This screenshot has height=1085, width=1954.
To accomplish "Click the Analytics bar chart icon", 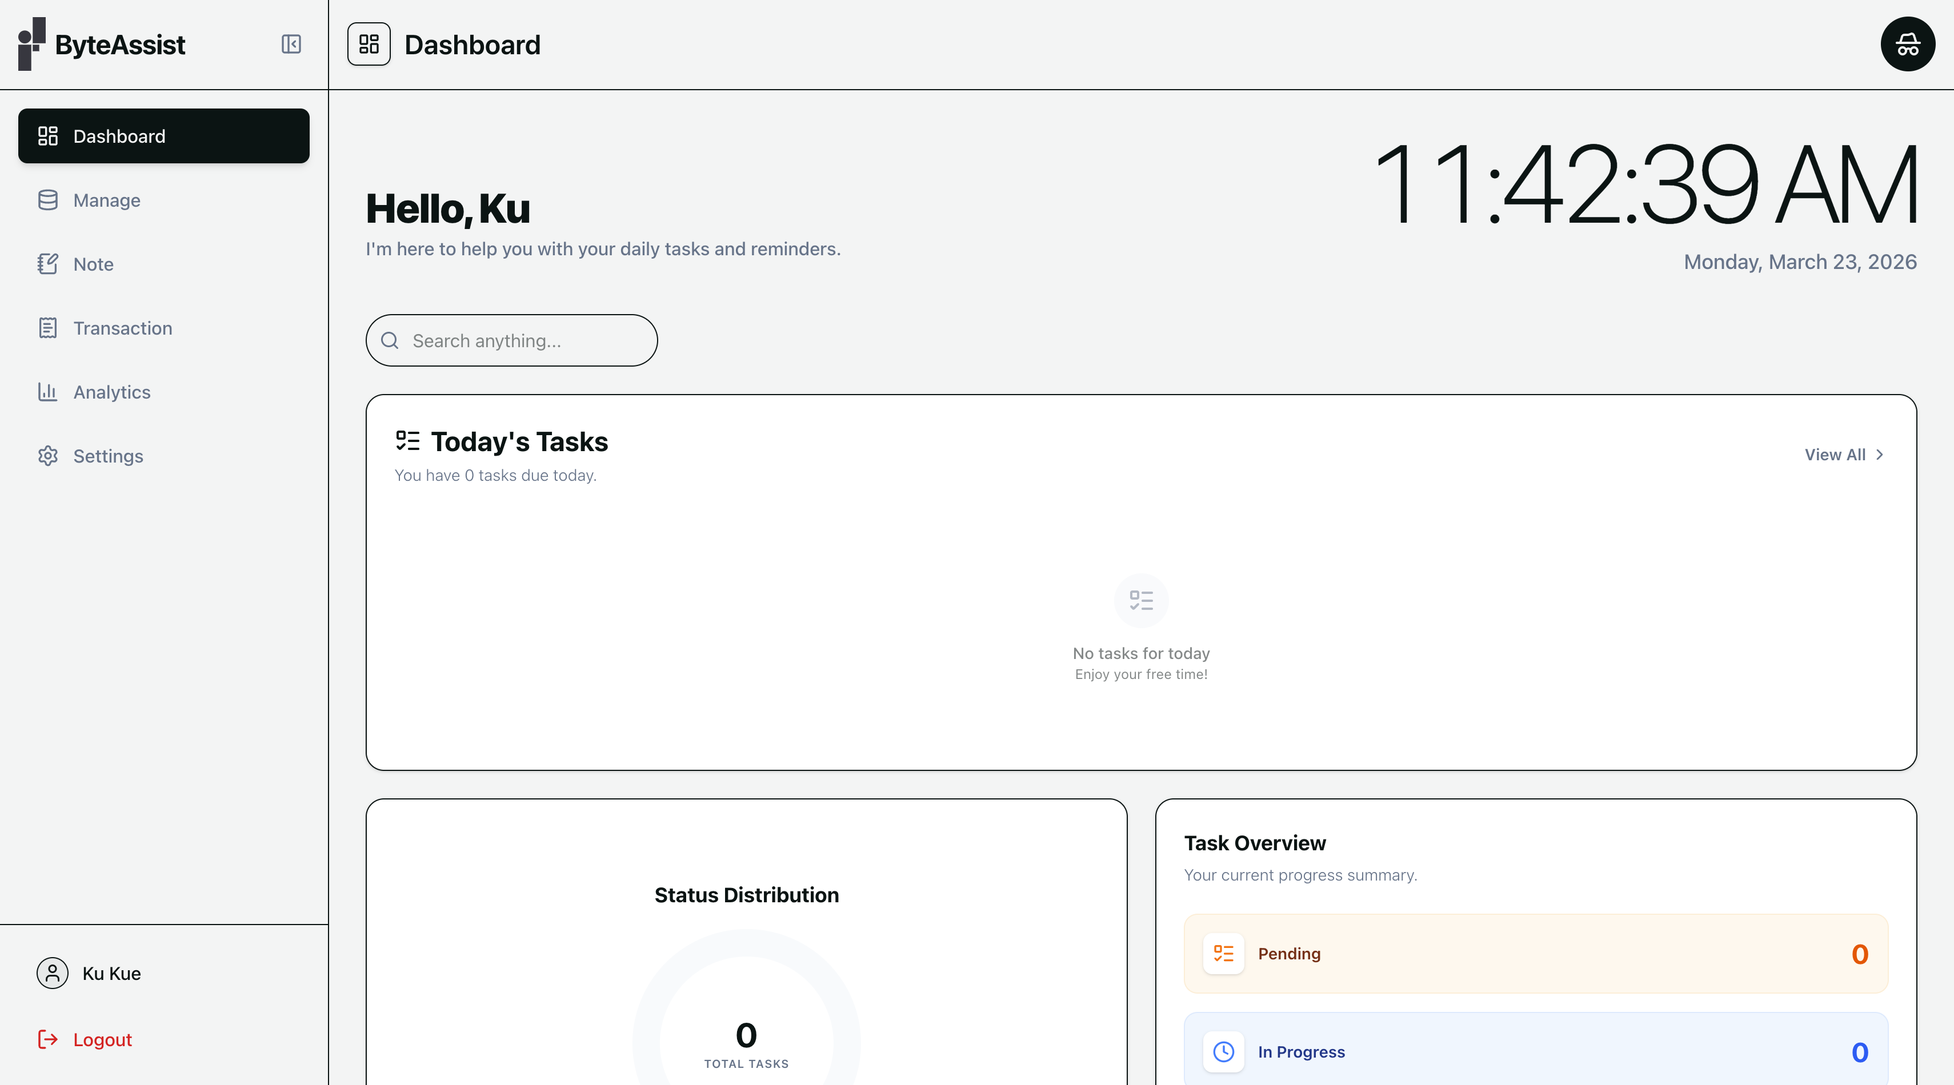I will 48,392.
